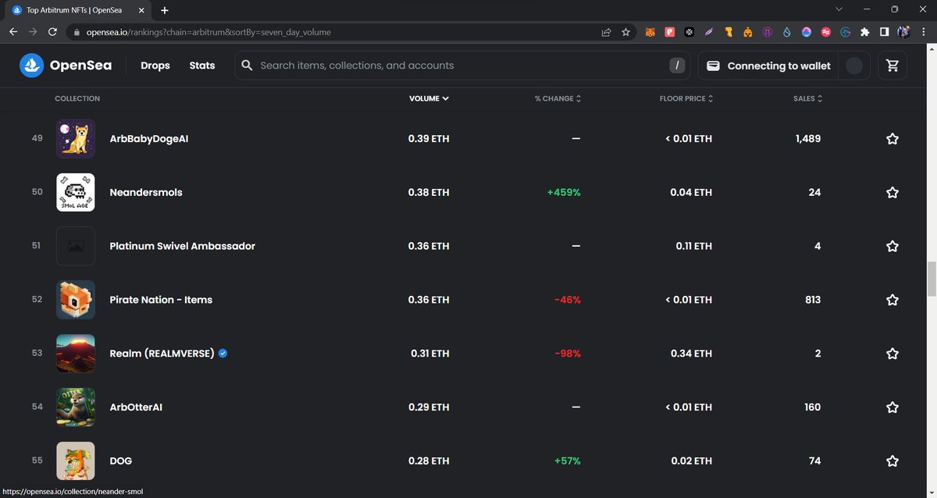Click the search magnifier icon
Viewport: 937px width, 498px height.
(248, 66)
